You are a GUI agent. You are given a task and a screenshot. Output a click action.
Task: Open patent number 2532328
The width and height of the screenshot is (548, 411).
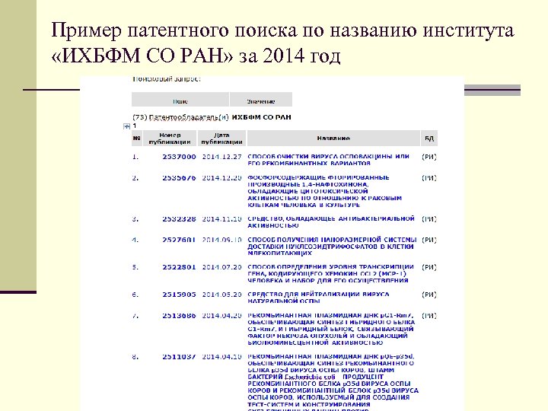click(x=179, y=219)
